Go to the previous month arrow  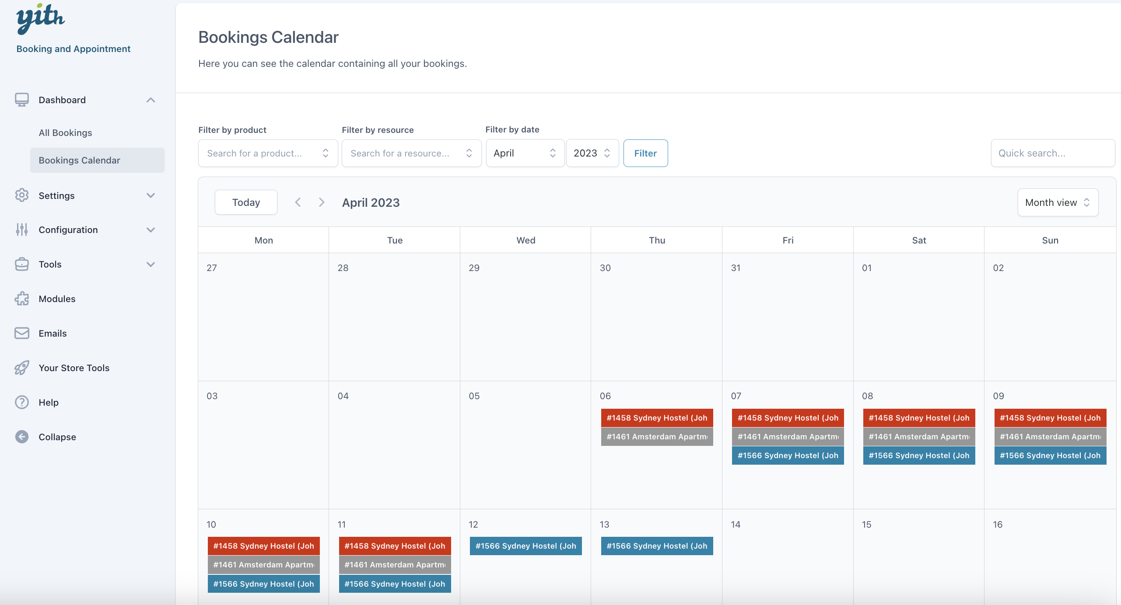click(x=298, y=202)
